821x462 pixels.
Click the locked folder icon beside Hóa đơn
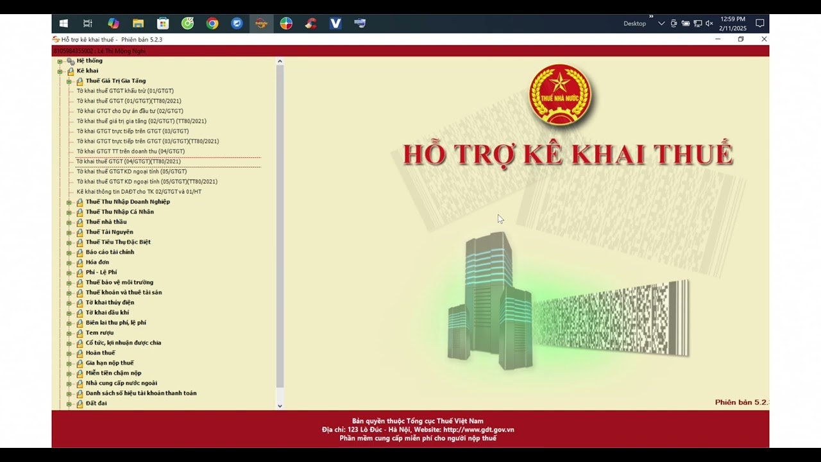click(x=80, y=262)
